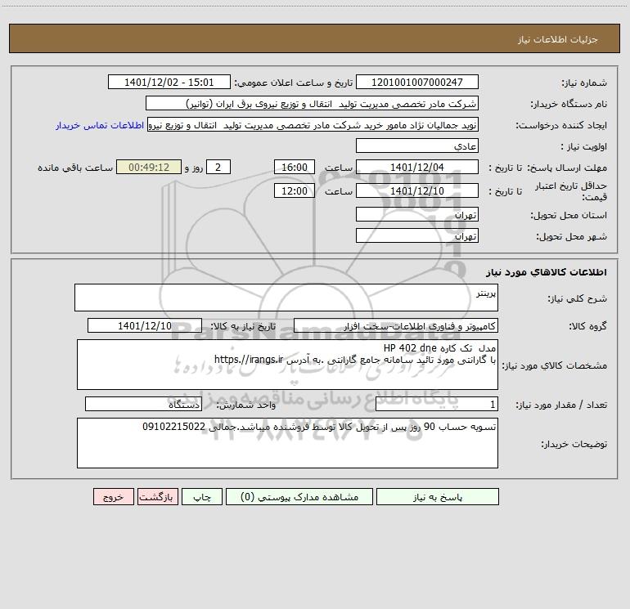
Task: Click label توضیحات خریدار
Action: [574, 444]
